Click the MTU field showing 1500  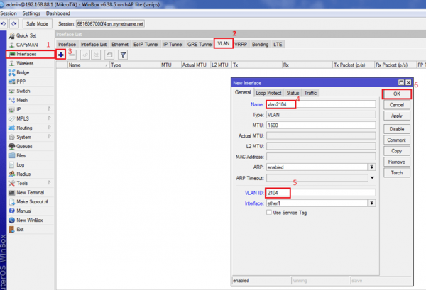(x=321, y=125)
